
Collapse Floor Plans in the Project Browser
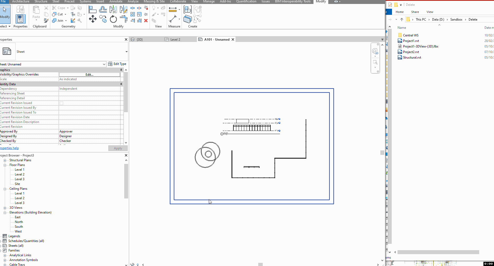[x=5, y=165]
